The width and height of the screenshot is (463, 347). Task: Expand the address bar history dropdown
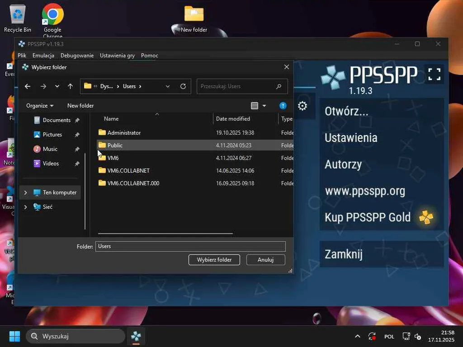tap(168, 86)
